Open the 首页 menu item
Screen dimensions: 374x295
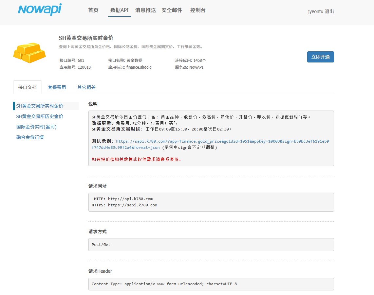[93, 10]
